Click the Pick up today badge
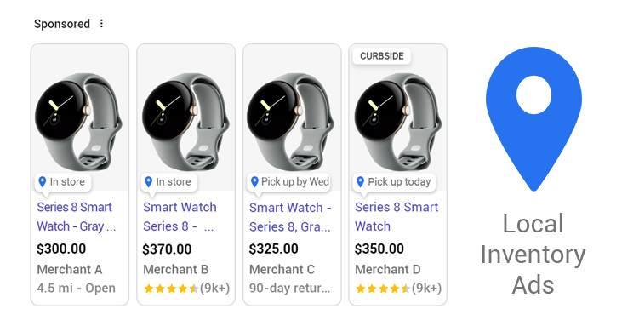639x326 pixels. [394, 182]
